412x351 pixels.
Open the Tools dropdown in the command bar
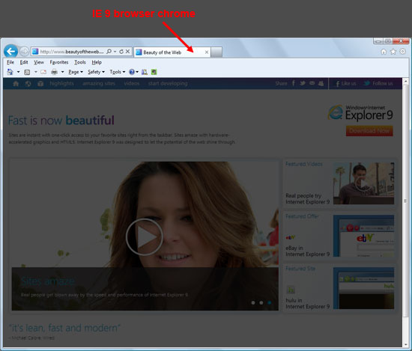117,72
